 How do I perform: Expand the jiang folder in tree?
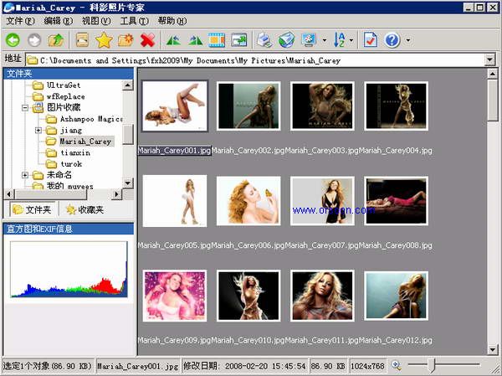(38, 131)
